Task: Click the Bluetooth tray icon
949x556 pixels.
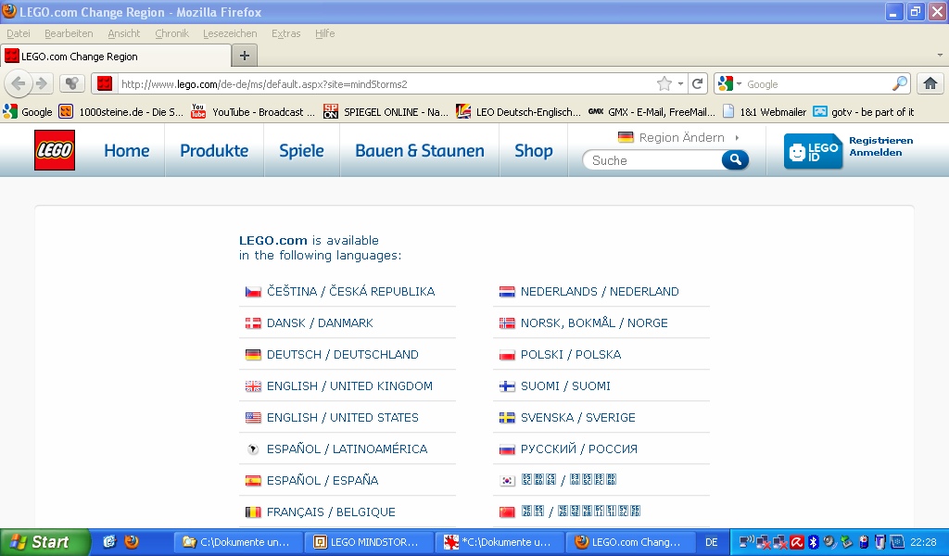Action: [814, 542]
